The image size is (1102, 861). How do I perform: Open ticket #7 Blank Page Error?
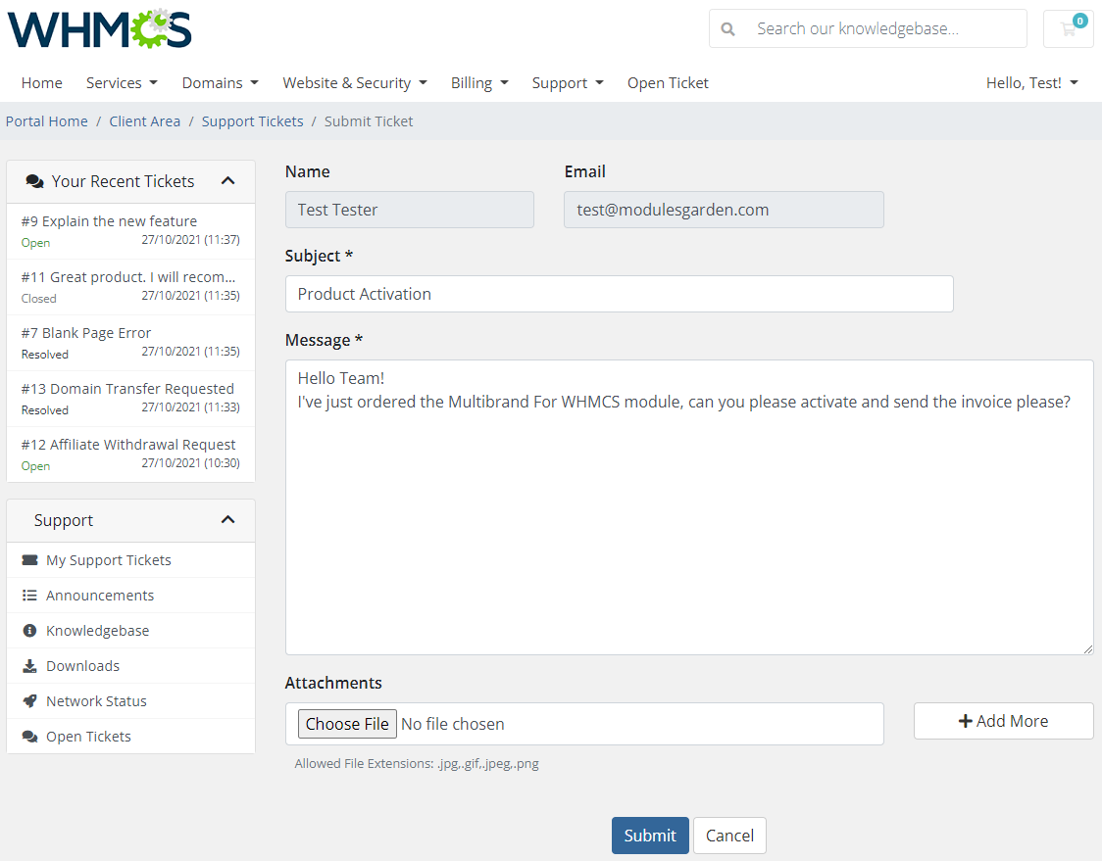coord(130,343)
